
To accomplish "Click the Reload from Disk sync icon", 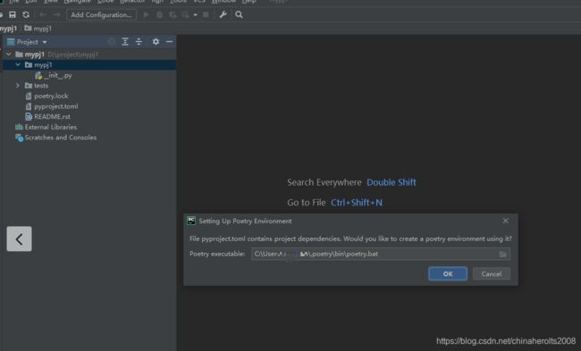I will click(x=26, y=15).
